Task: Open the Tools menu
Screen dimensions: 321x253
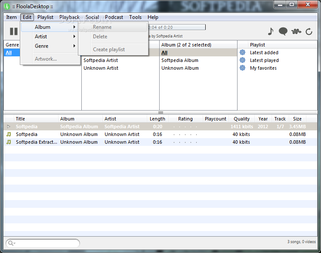Action: coord(135,17)
